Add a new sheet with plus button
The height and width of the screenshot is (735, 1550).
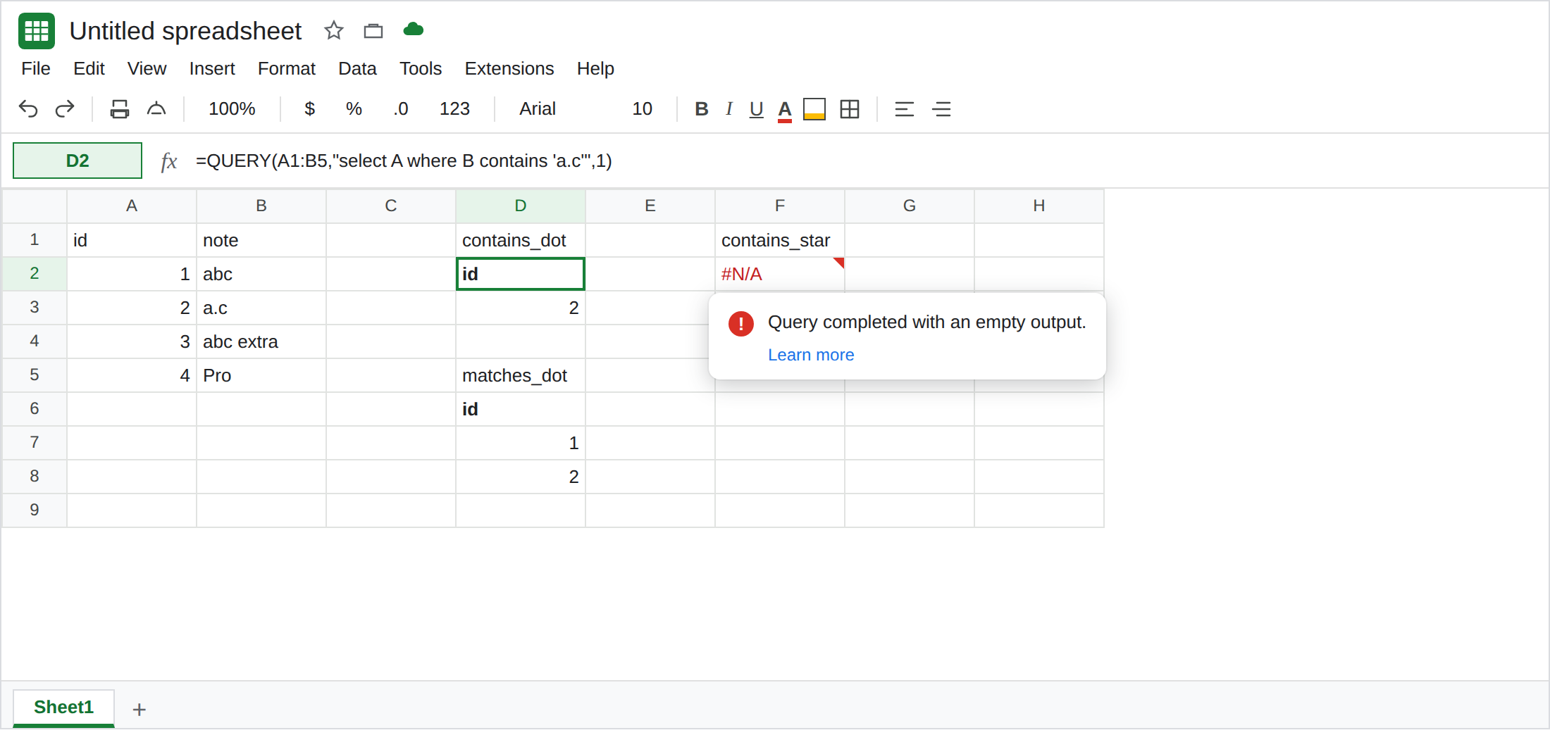point(139,710)
